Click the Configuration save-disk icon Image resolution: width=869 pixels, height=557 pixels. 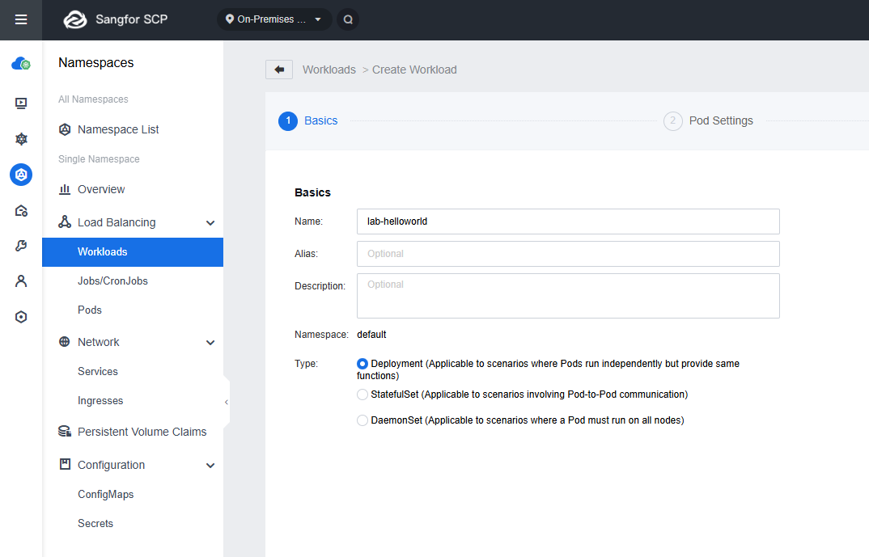[65, 465]
